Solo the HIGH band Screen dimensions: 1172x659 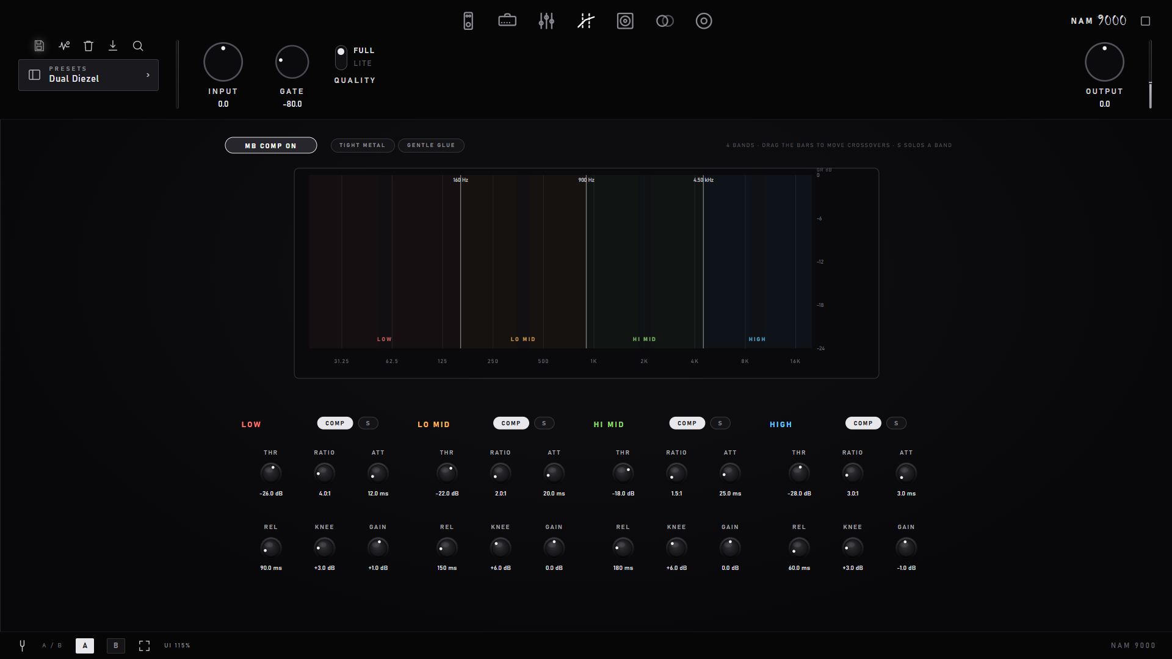click(x=896, y=423)
